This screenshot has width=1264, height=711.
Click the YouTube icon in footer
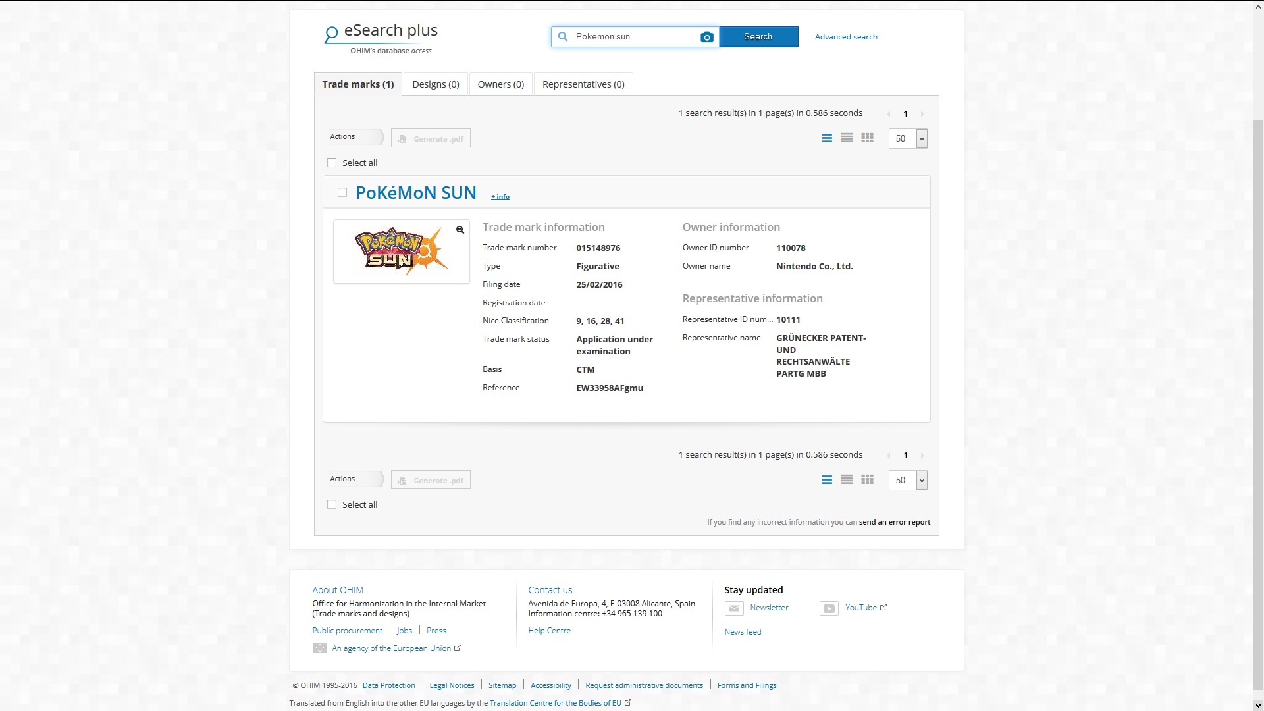pos(829,608)
